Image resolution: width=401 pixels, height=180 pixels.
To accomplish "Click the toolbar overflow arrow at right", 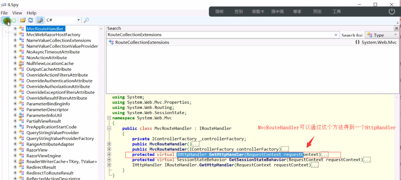I will [398, 23].
